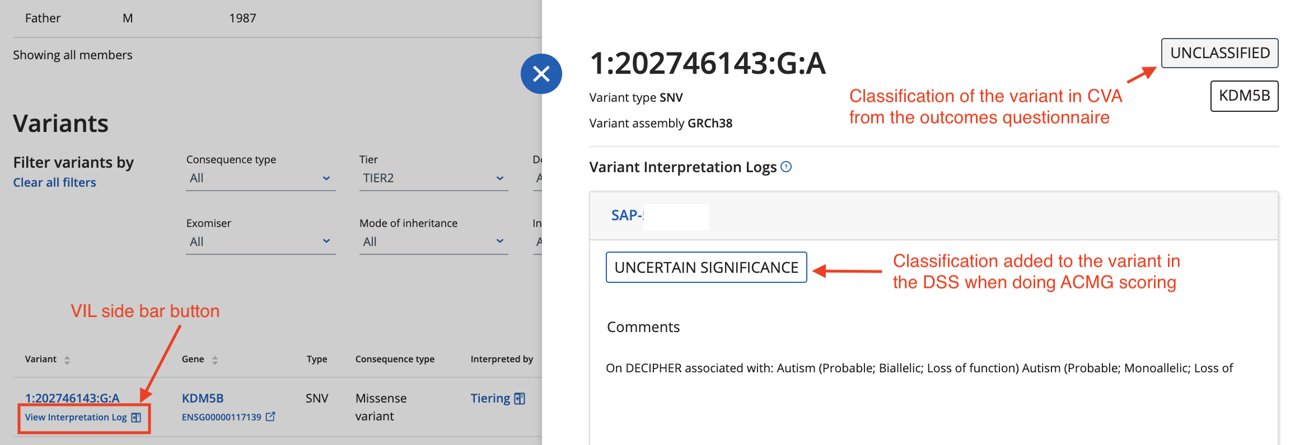The image size is (1309, 445).
Task: Click the 'Missense variant' consequence cell
Action: (x=381, y=407)
